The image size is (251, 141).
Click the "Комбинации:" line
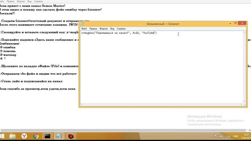point(9,43)
